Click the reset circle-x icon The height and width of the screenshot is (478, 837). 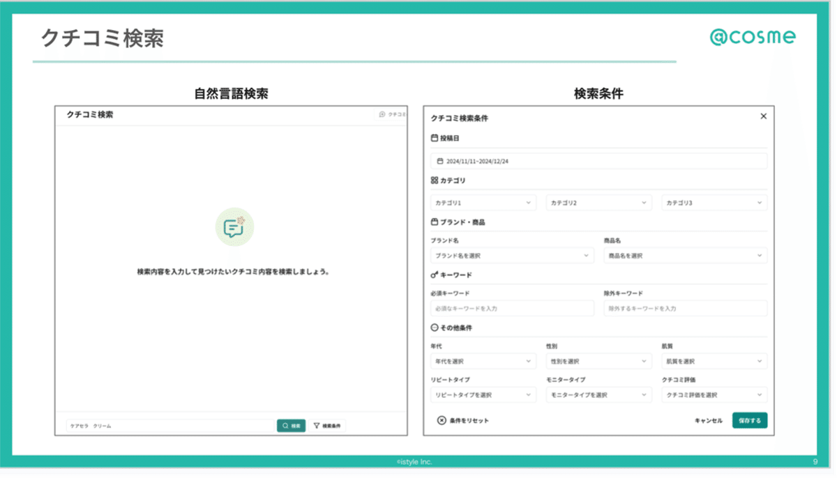(x=442, y=421)
